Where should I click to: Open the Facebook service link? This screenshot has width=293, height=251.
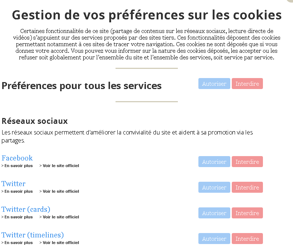[x=17, y=158]
